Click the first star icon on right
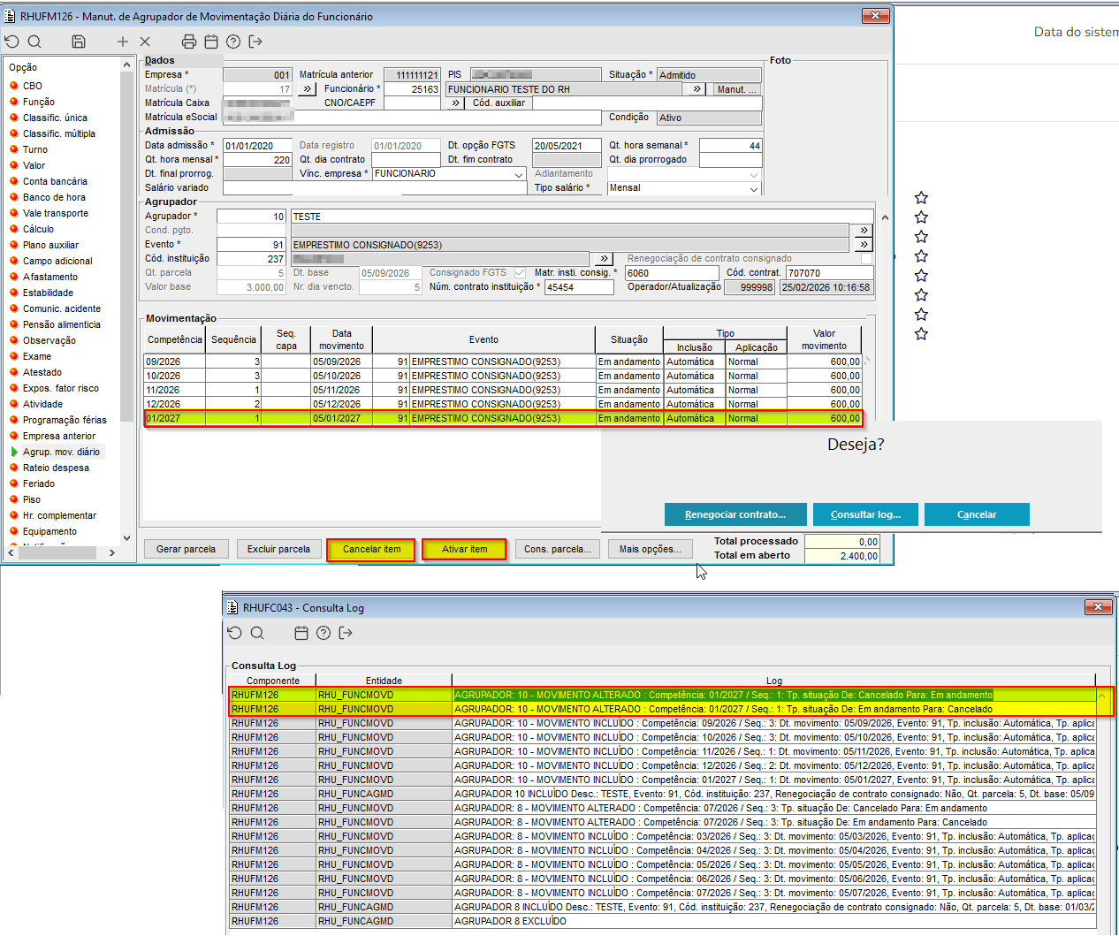Image resolution: width=1119 pixels, height=936 pixels. [921, 198]
